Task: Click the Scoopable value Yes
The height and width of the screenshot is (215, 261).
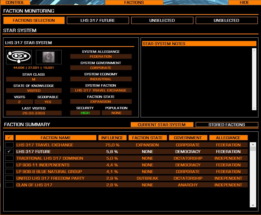Action: [48, 102]
